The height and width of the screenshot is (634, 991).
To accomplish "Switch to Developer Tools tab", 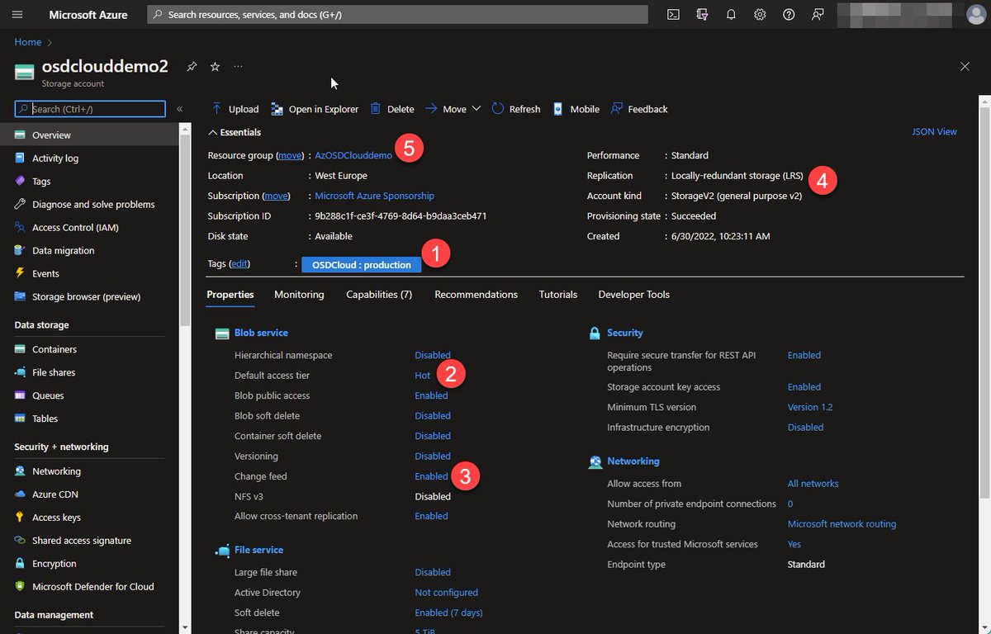I will point(633,295).
